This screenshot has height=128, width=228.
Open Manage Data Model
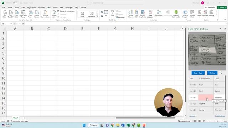coord(176,14)
